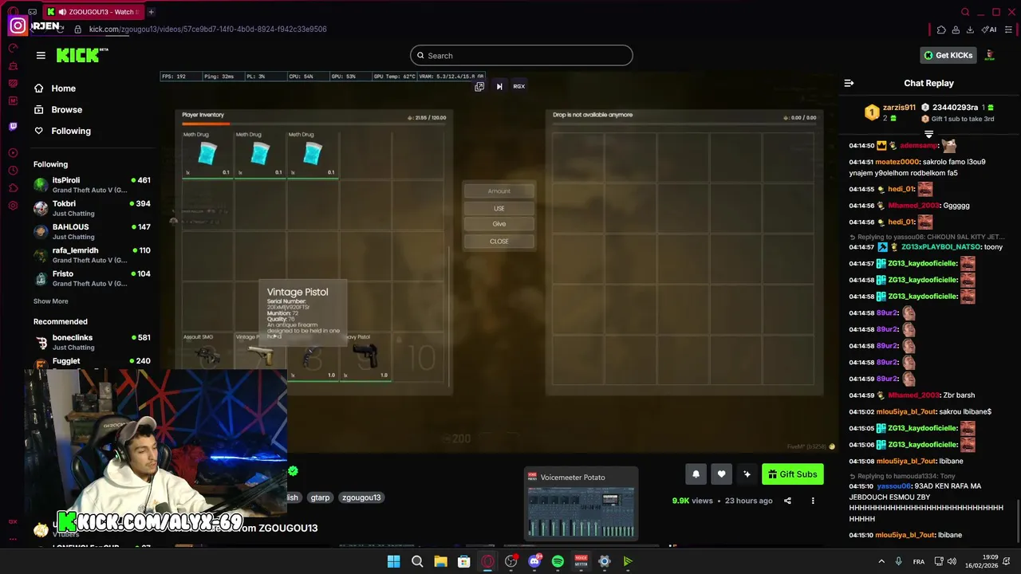The image size is (1021, 574).
Task: Click the RGX overlay button
Action: (518, 86)
